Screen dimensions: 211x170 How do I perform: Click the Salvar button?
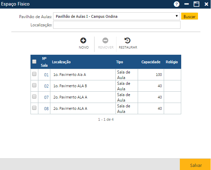(196, 165)
